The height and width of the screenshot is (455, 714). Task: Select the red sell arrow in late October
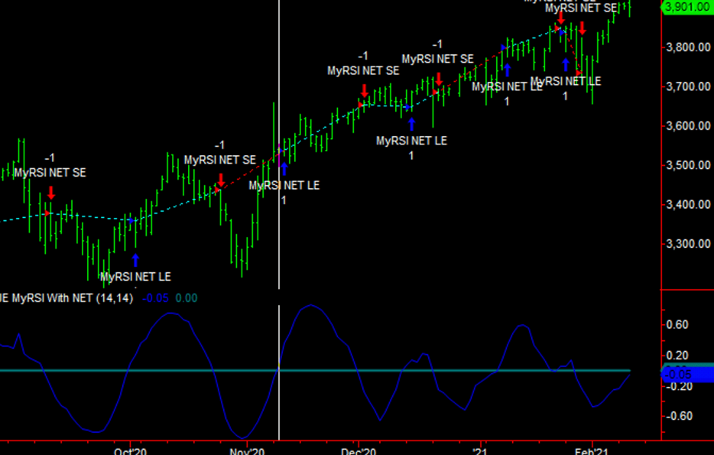tap(220, 180)
